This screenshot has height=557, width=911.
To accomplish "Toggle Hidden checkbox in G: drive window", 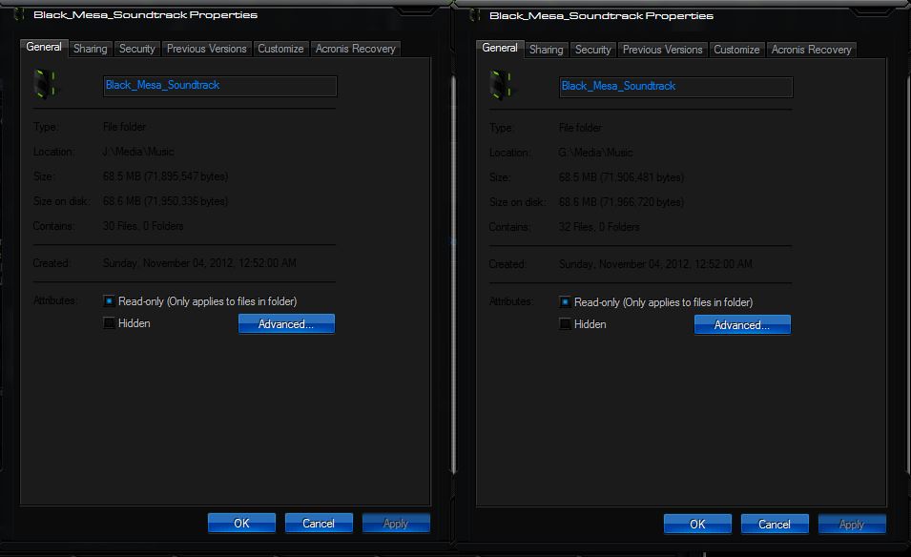I will click(x=565, y=324).
